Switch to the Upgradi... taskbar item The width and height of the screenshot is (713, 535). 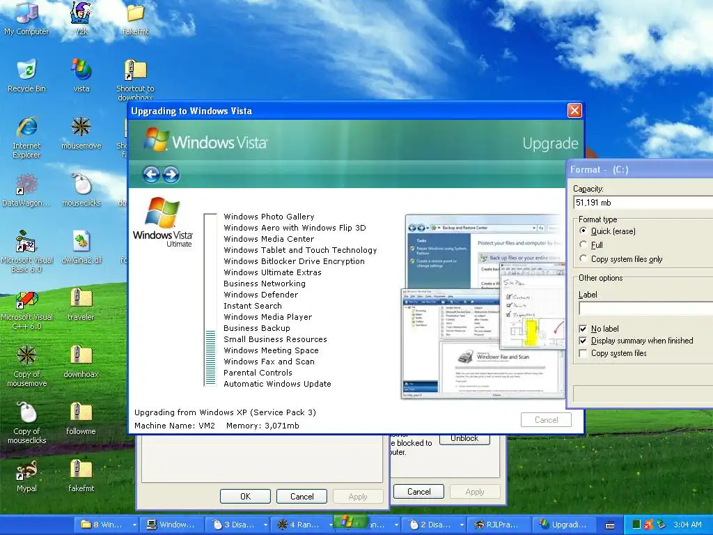[x=564, y=525]
